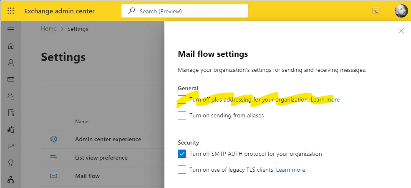Image resolution: width=411 pixels, height=188 pixels.
Task: Open the account profile picture
Action: click(x=401, y=11)
